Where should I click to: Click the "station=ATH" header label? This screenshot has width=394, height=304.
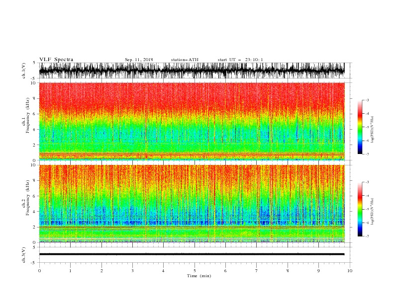(185, 60)
